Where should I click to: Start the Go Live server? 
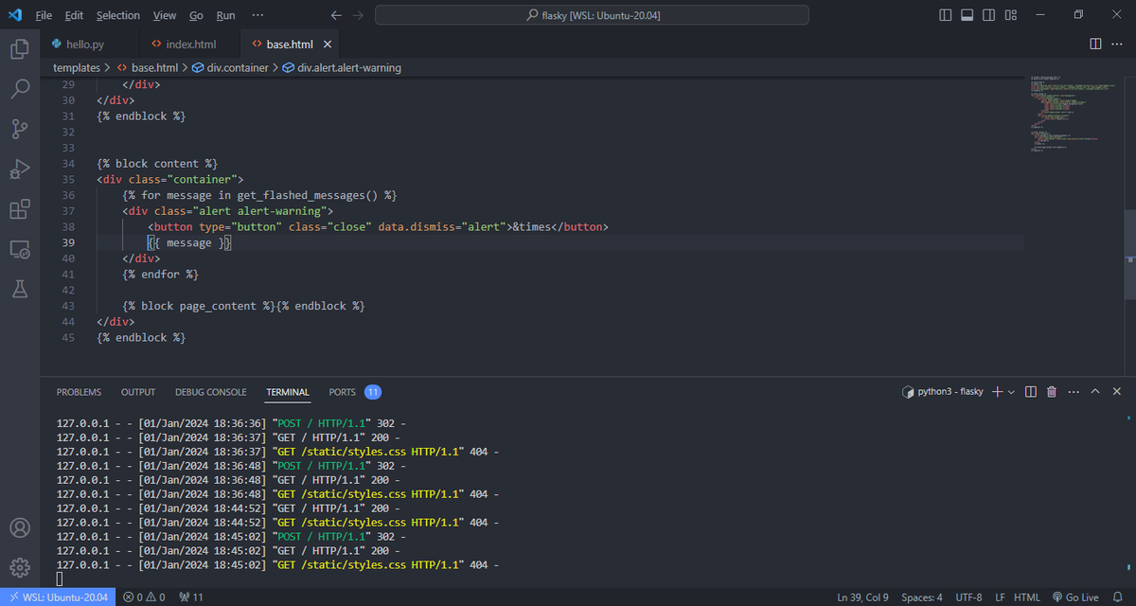tap(1079, 597)
